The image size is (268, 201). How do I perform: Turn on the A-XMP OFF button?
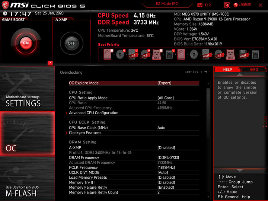coord(71,43)
